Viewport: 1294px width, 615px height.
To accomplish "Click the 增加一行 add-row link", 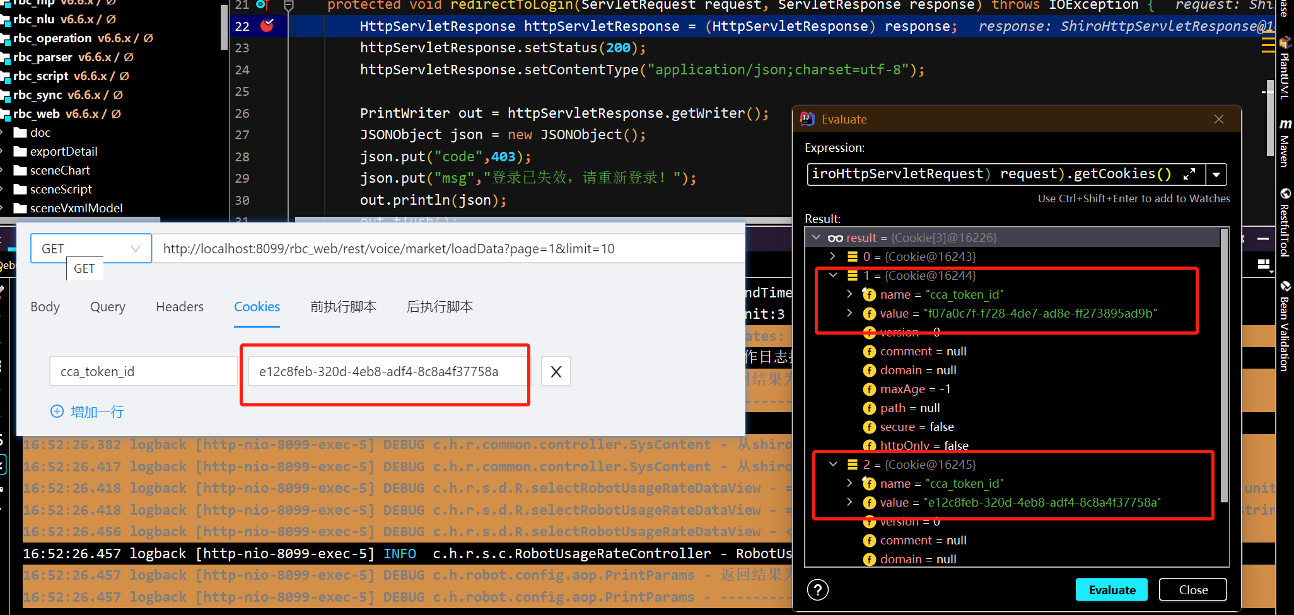I will click(87, 411).
